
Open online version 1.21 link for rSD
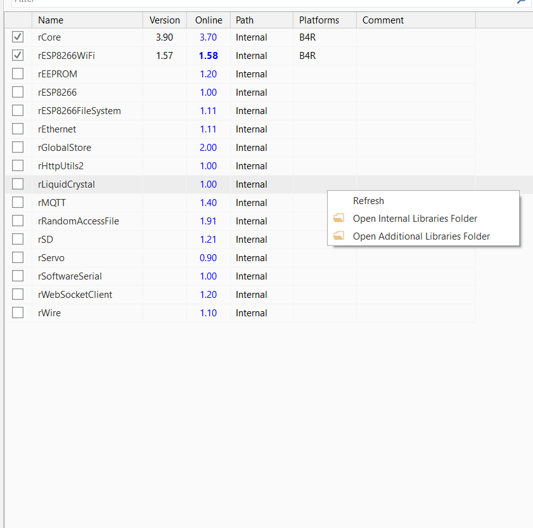[208, 239]
